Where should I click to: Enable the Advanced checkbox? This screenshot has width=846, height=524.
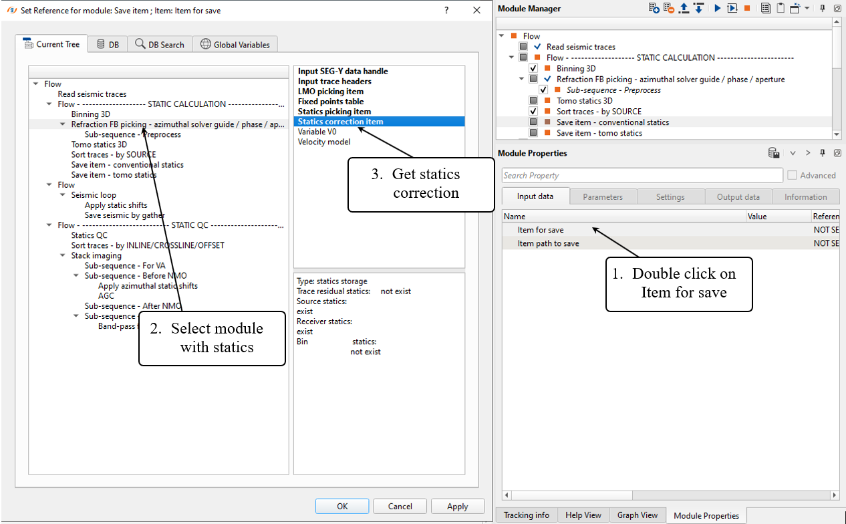point(792,175)
